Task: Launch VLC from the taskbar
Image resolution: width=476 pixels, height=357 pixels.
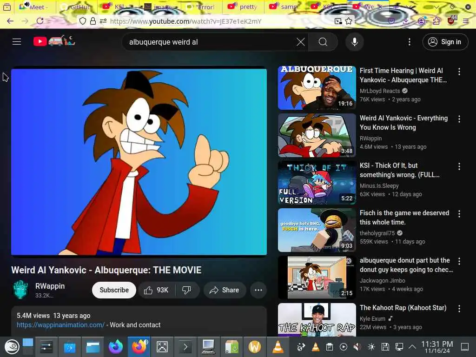Action: (278, 347)
